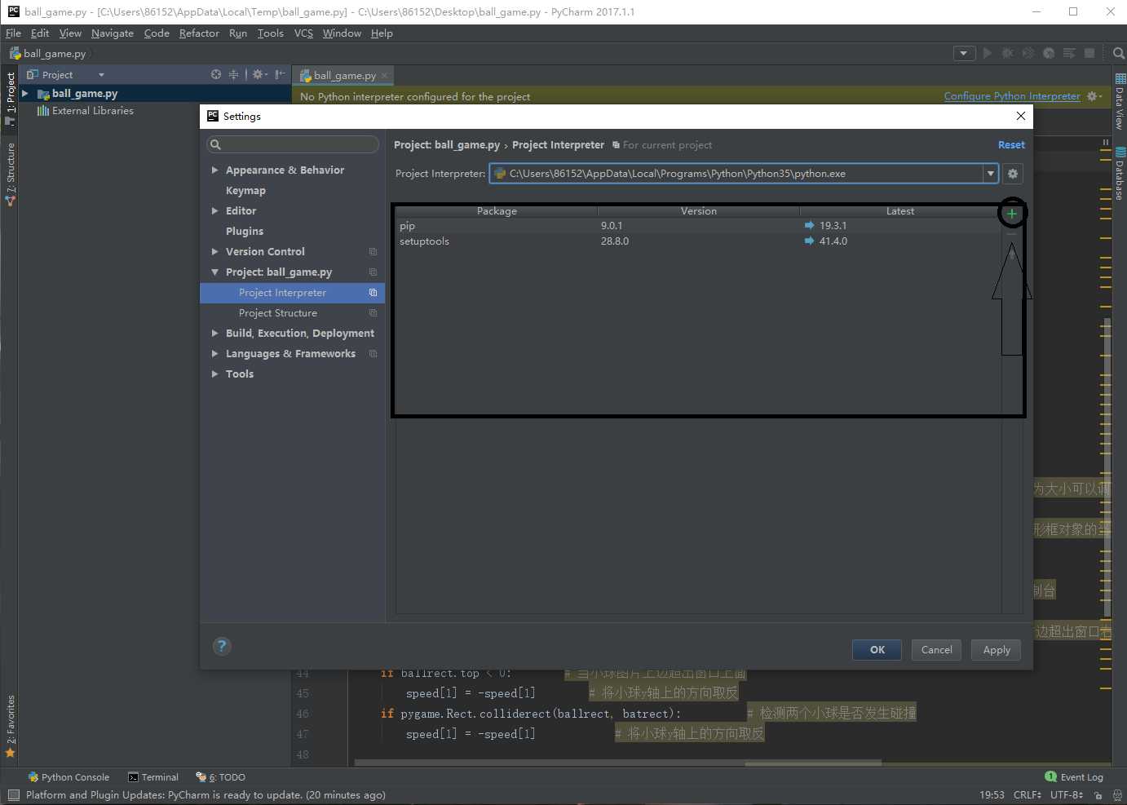Expand the Tools settings section
1127x805 pixels.
tap(214, 374)
